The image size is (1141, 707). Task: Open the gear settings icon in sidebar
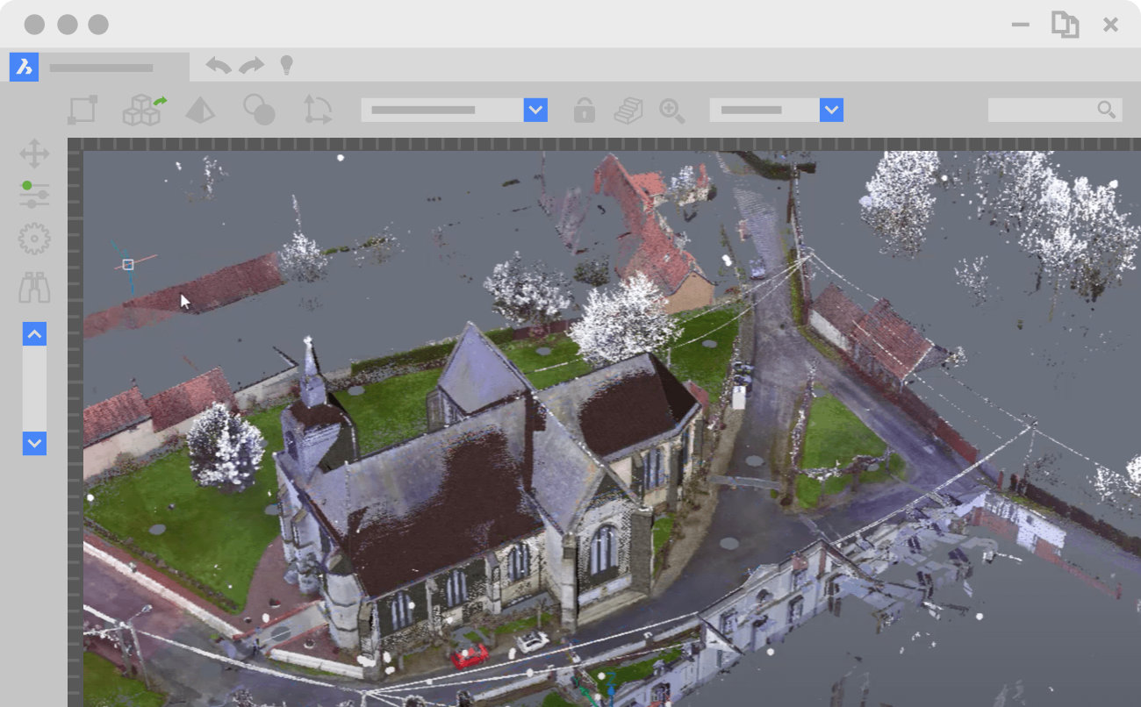[x=34, y=239]
